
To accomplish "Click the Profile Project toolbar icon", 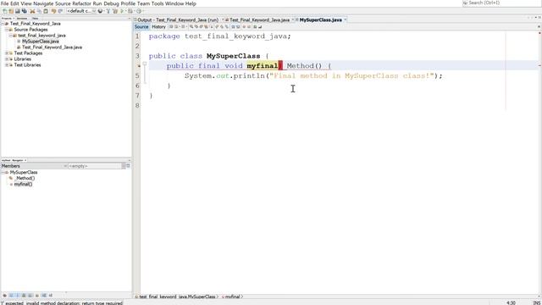I will (x=139, y=11).
